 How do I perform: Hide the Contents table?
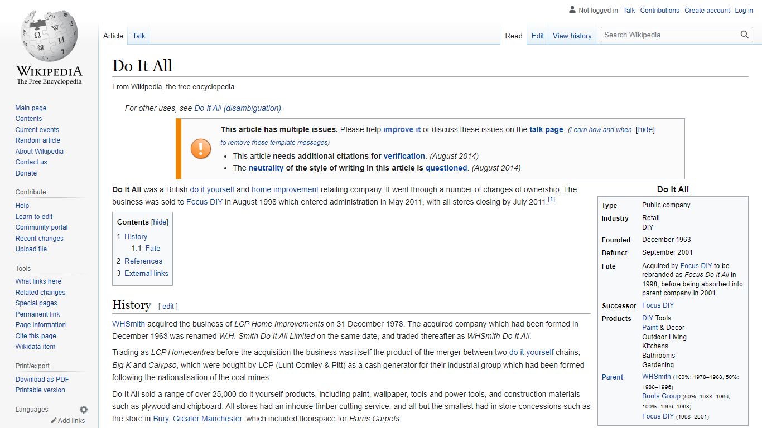[x=160, y=222]
